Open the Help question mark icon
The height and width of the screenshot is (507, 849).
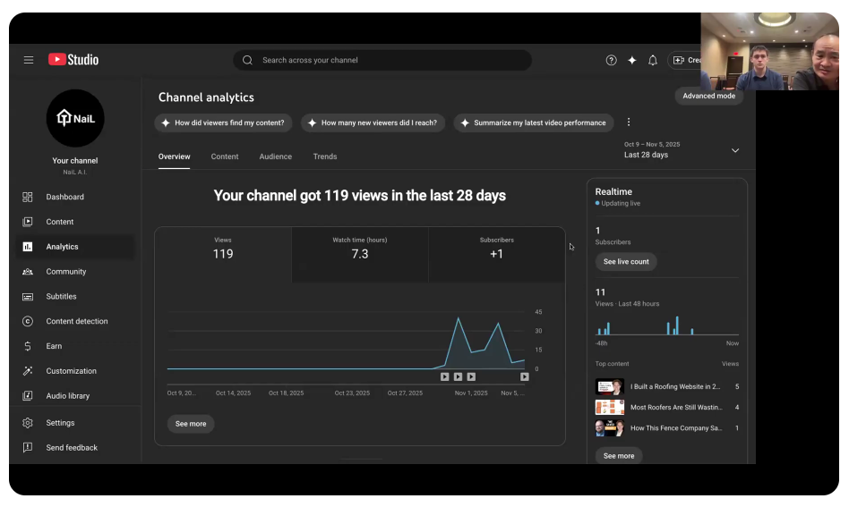click(x=612, y=60)
